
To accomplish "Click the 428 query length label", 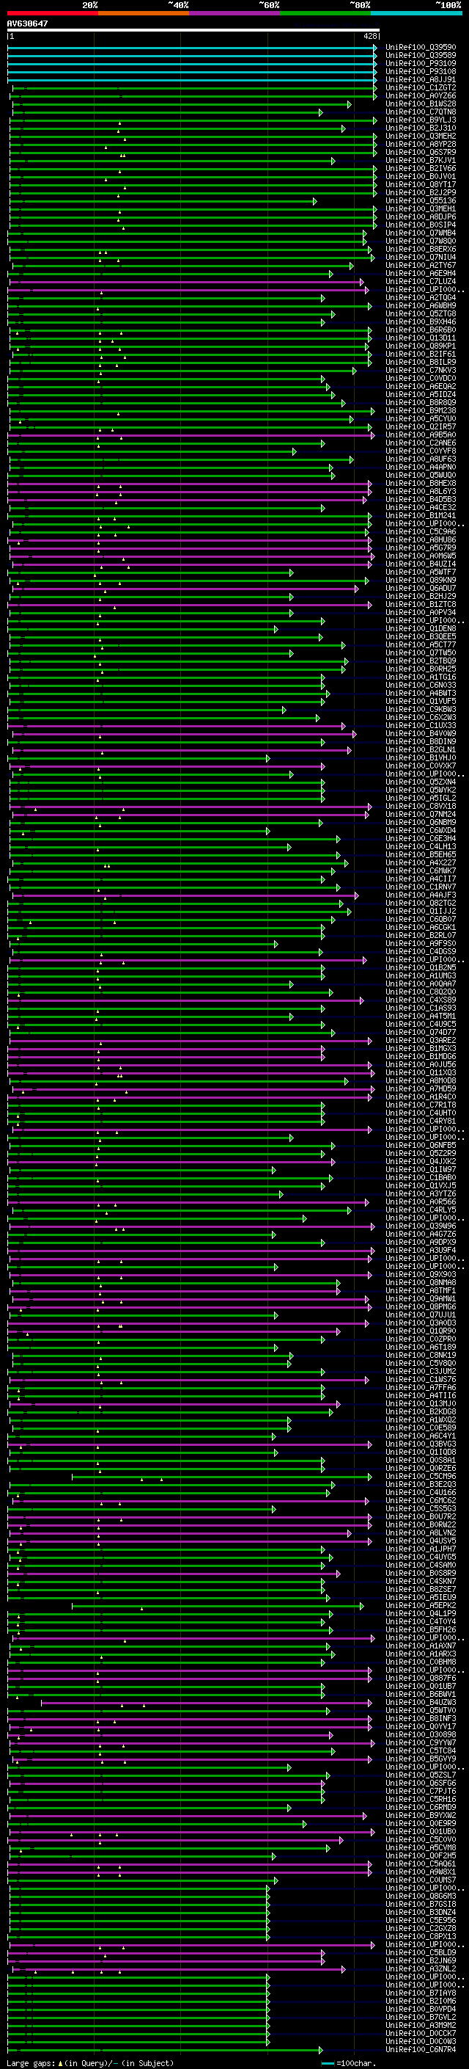I will (369, 36).
